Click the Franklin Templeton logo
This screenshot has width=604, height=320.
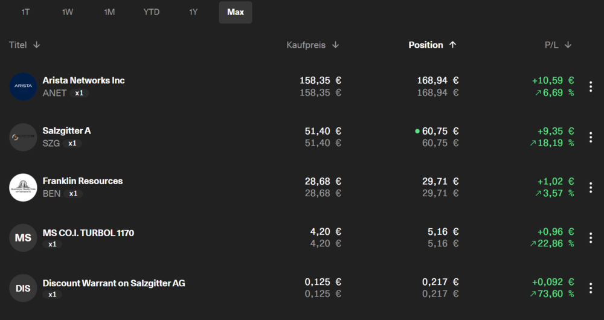click(23, 188)
